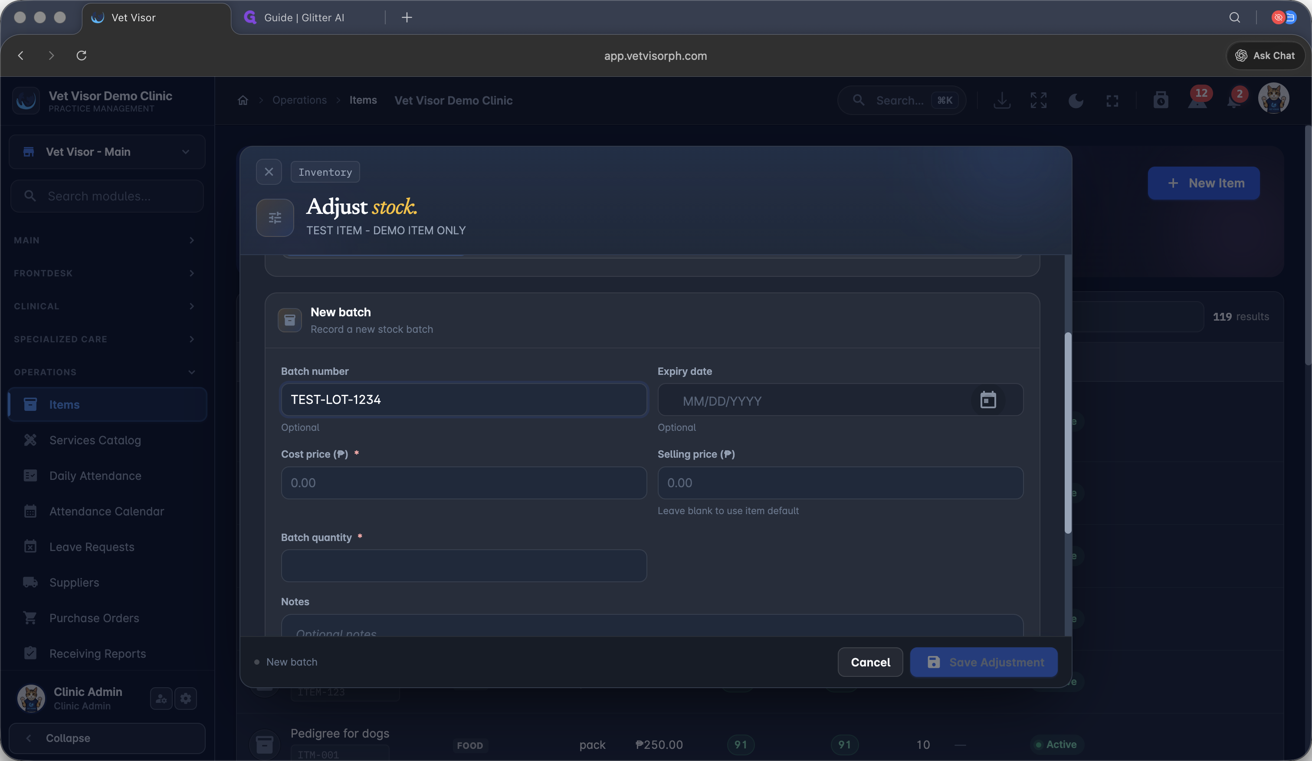Toggle dark mode moon icon
This screenshot has height=761, width=1312.
[1076, 101]
